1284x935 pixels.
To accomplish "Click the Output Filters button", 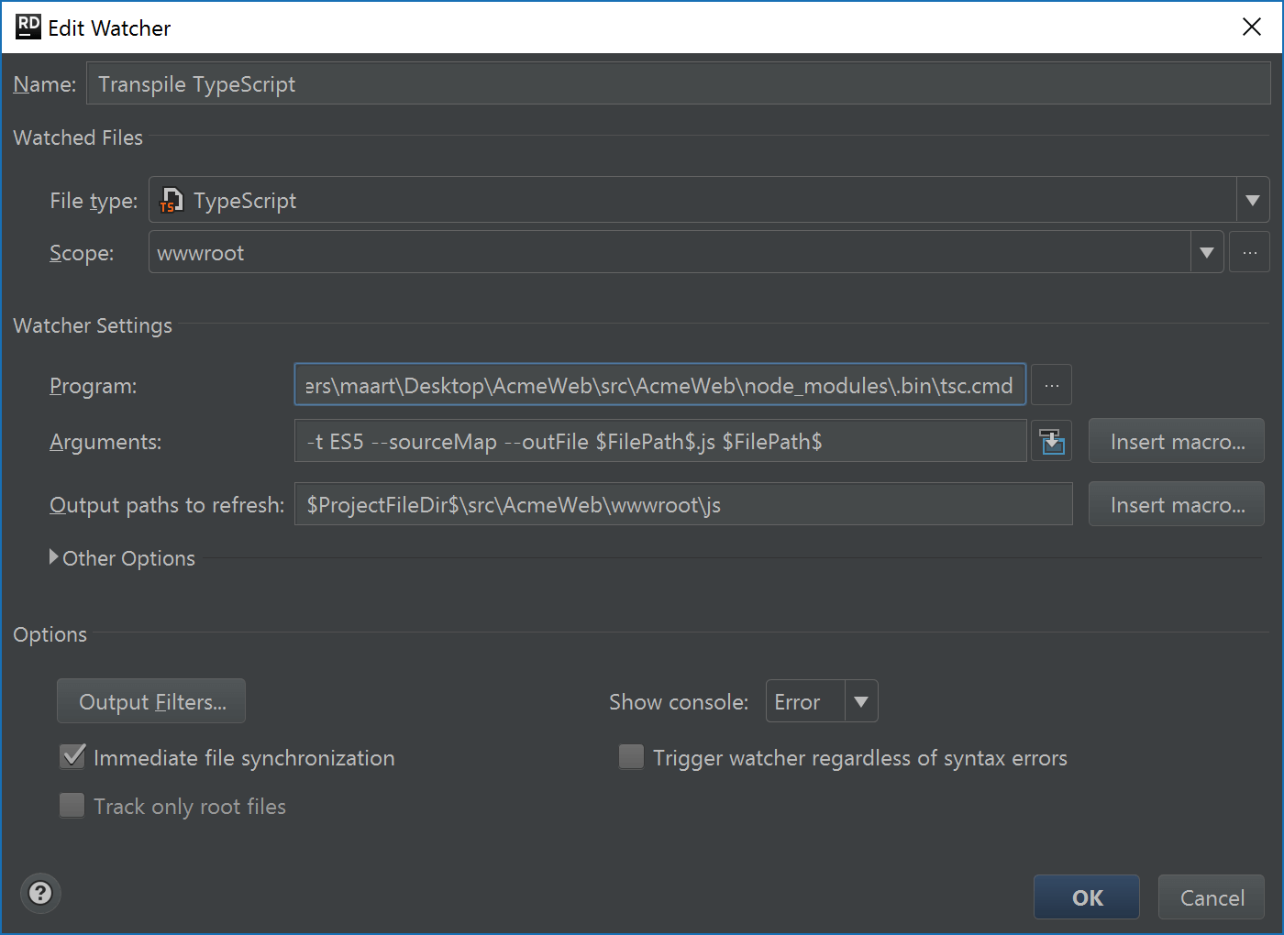I will coord(151,701).
